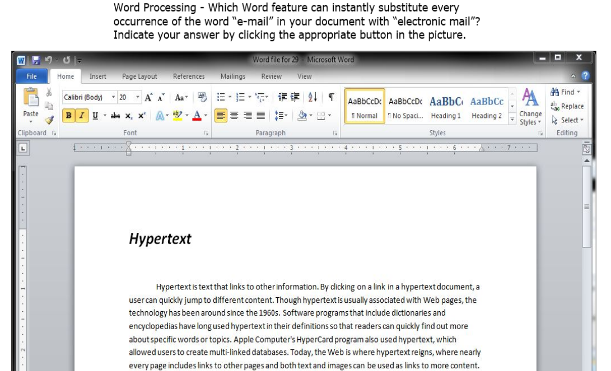611x371 pixels.
Task: Expand the Styles gallery More arrow
Action: point(512,120)
